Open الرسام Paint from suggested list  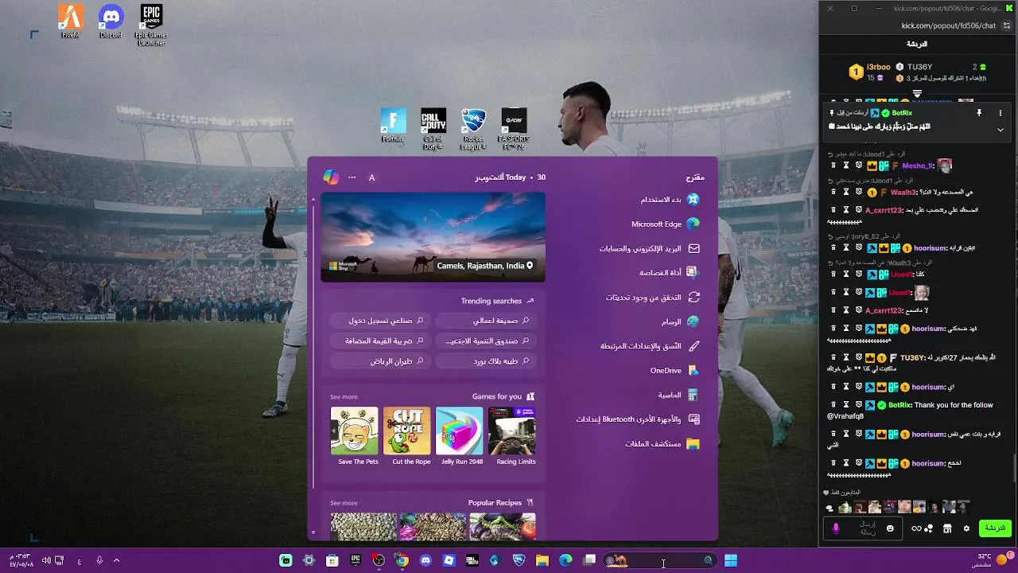[x=681, y=322]
